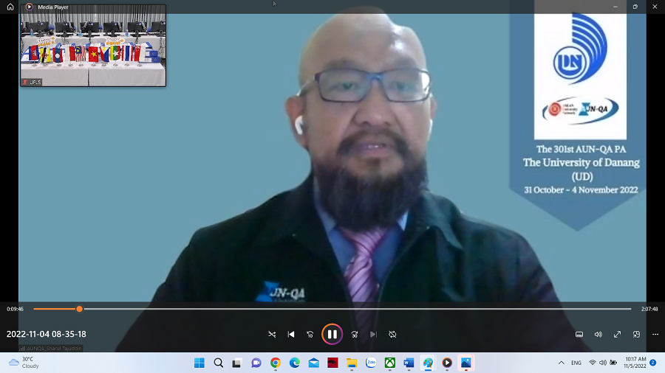Viewport: 665px width, 373px height.
Task: Seek to the middle of the timeline
Action: (332, 309)
